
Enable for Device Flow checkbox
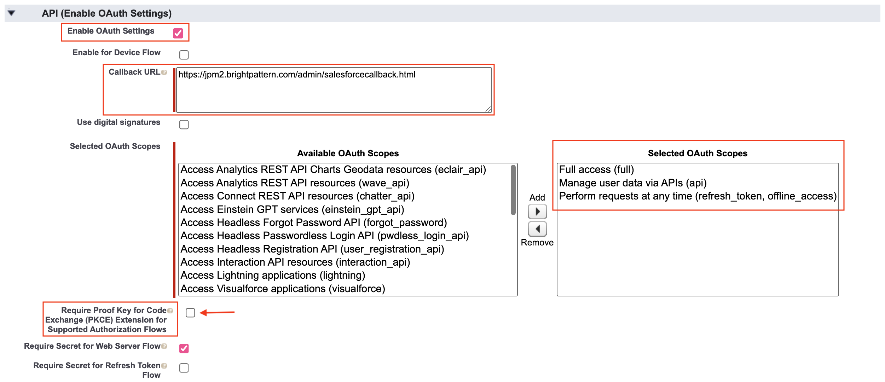(x=184, y=55)
